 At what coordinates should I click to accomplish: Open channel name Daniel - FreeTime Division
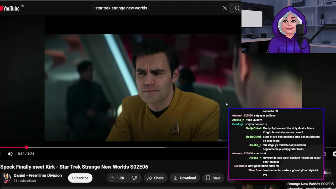[38, 175]
